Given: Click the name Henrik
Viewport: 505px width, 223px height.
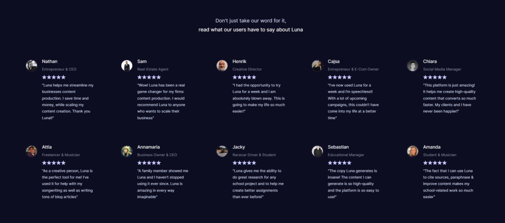Looking at the screenshot, I should [x=239, y=62].
